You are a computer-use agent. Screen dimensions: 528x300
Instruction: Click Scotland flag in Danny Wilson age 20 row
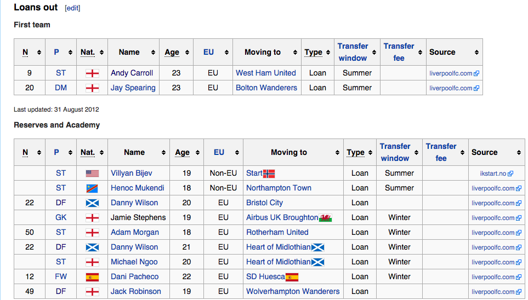pyautogui.click(x=92, y=203)
